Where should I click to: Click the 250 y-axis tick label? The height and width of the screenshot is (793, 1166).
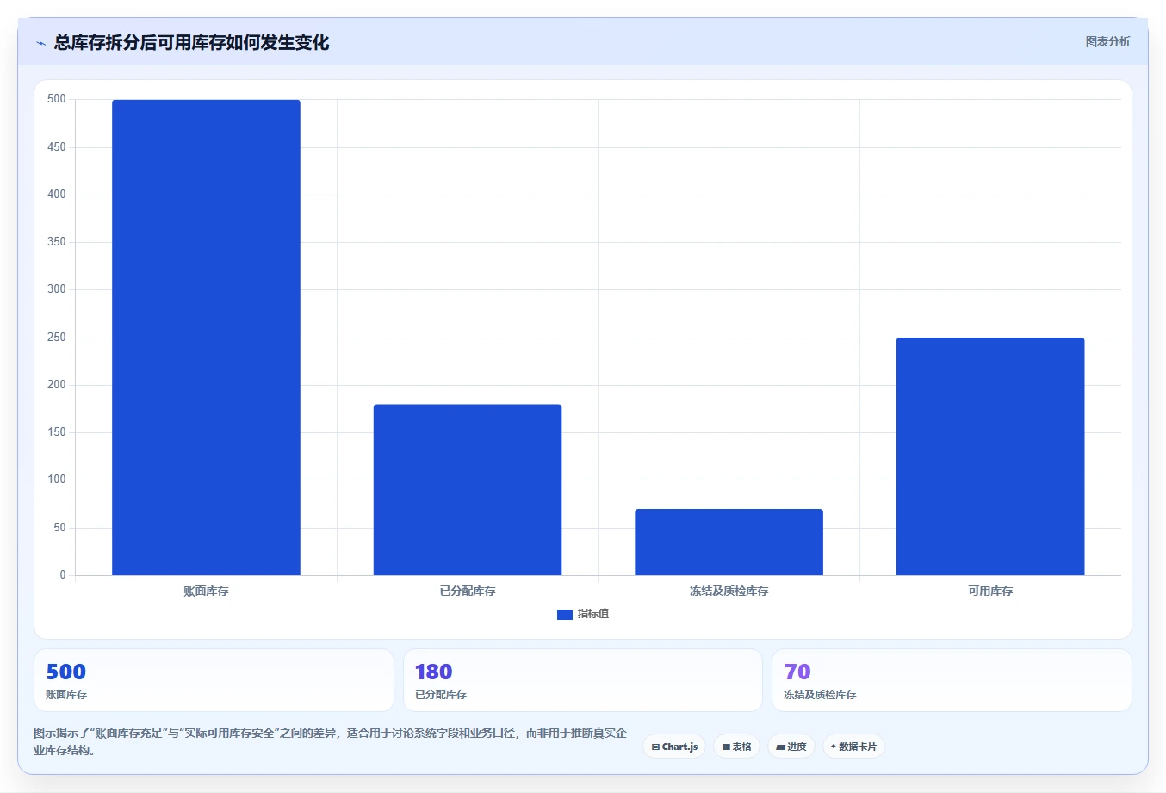click(x=57, y=338)
